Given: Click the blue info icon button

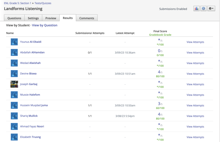Looking at the screenshot, I should pyautogui.click(x=204, y=9).
